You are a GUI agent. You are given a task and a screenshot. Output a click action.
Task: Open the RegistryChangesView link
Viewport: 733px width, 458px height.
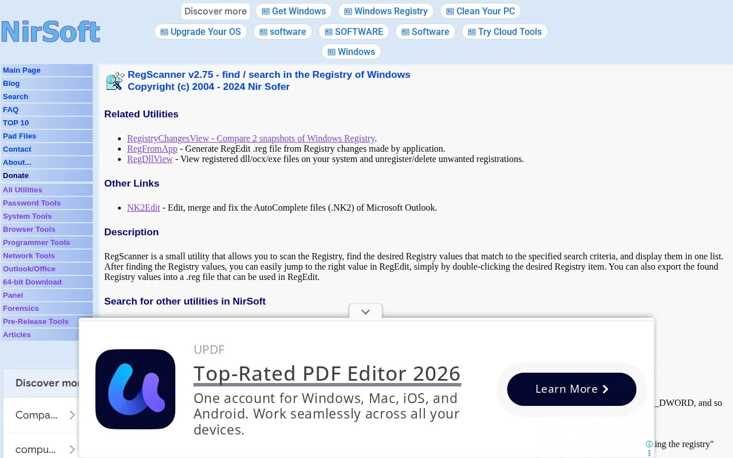click(251, 139)
